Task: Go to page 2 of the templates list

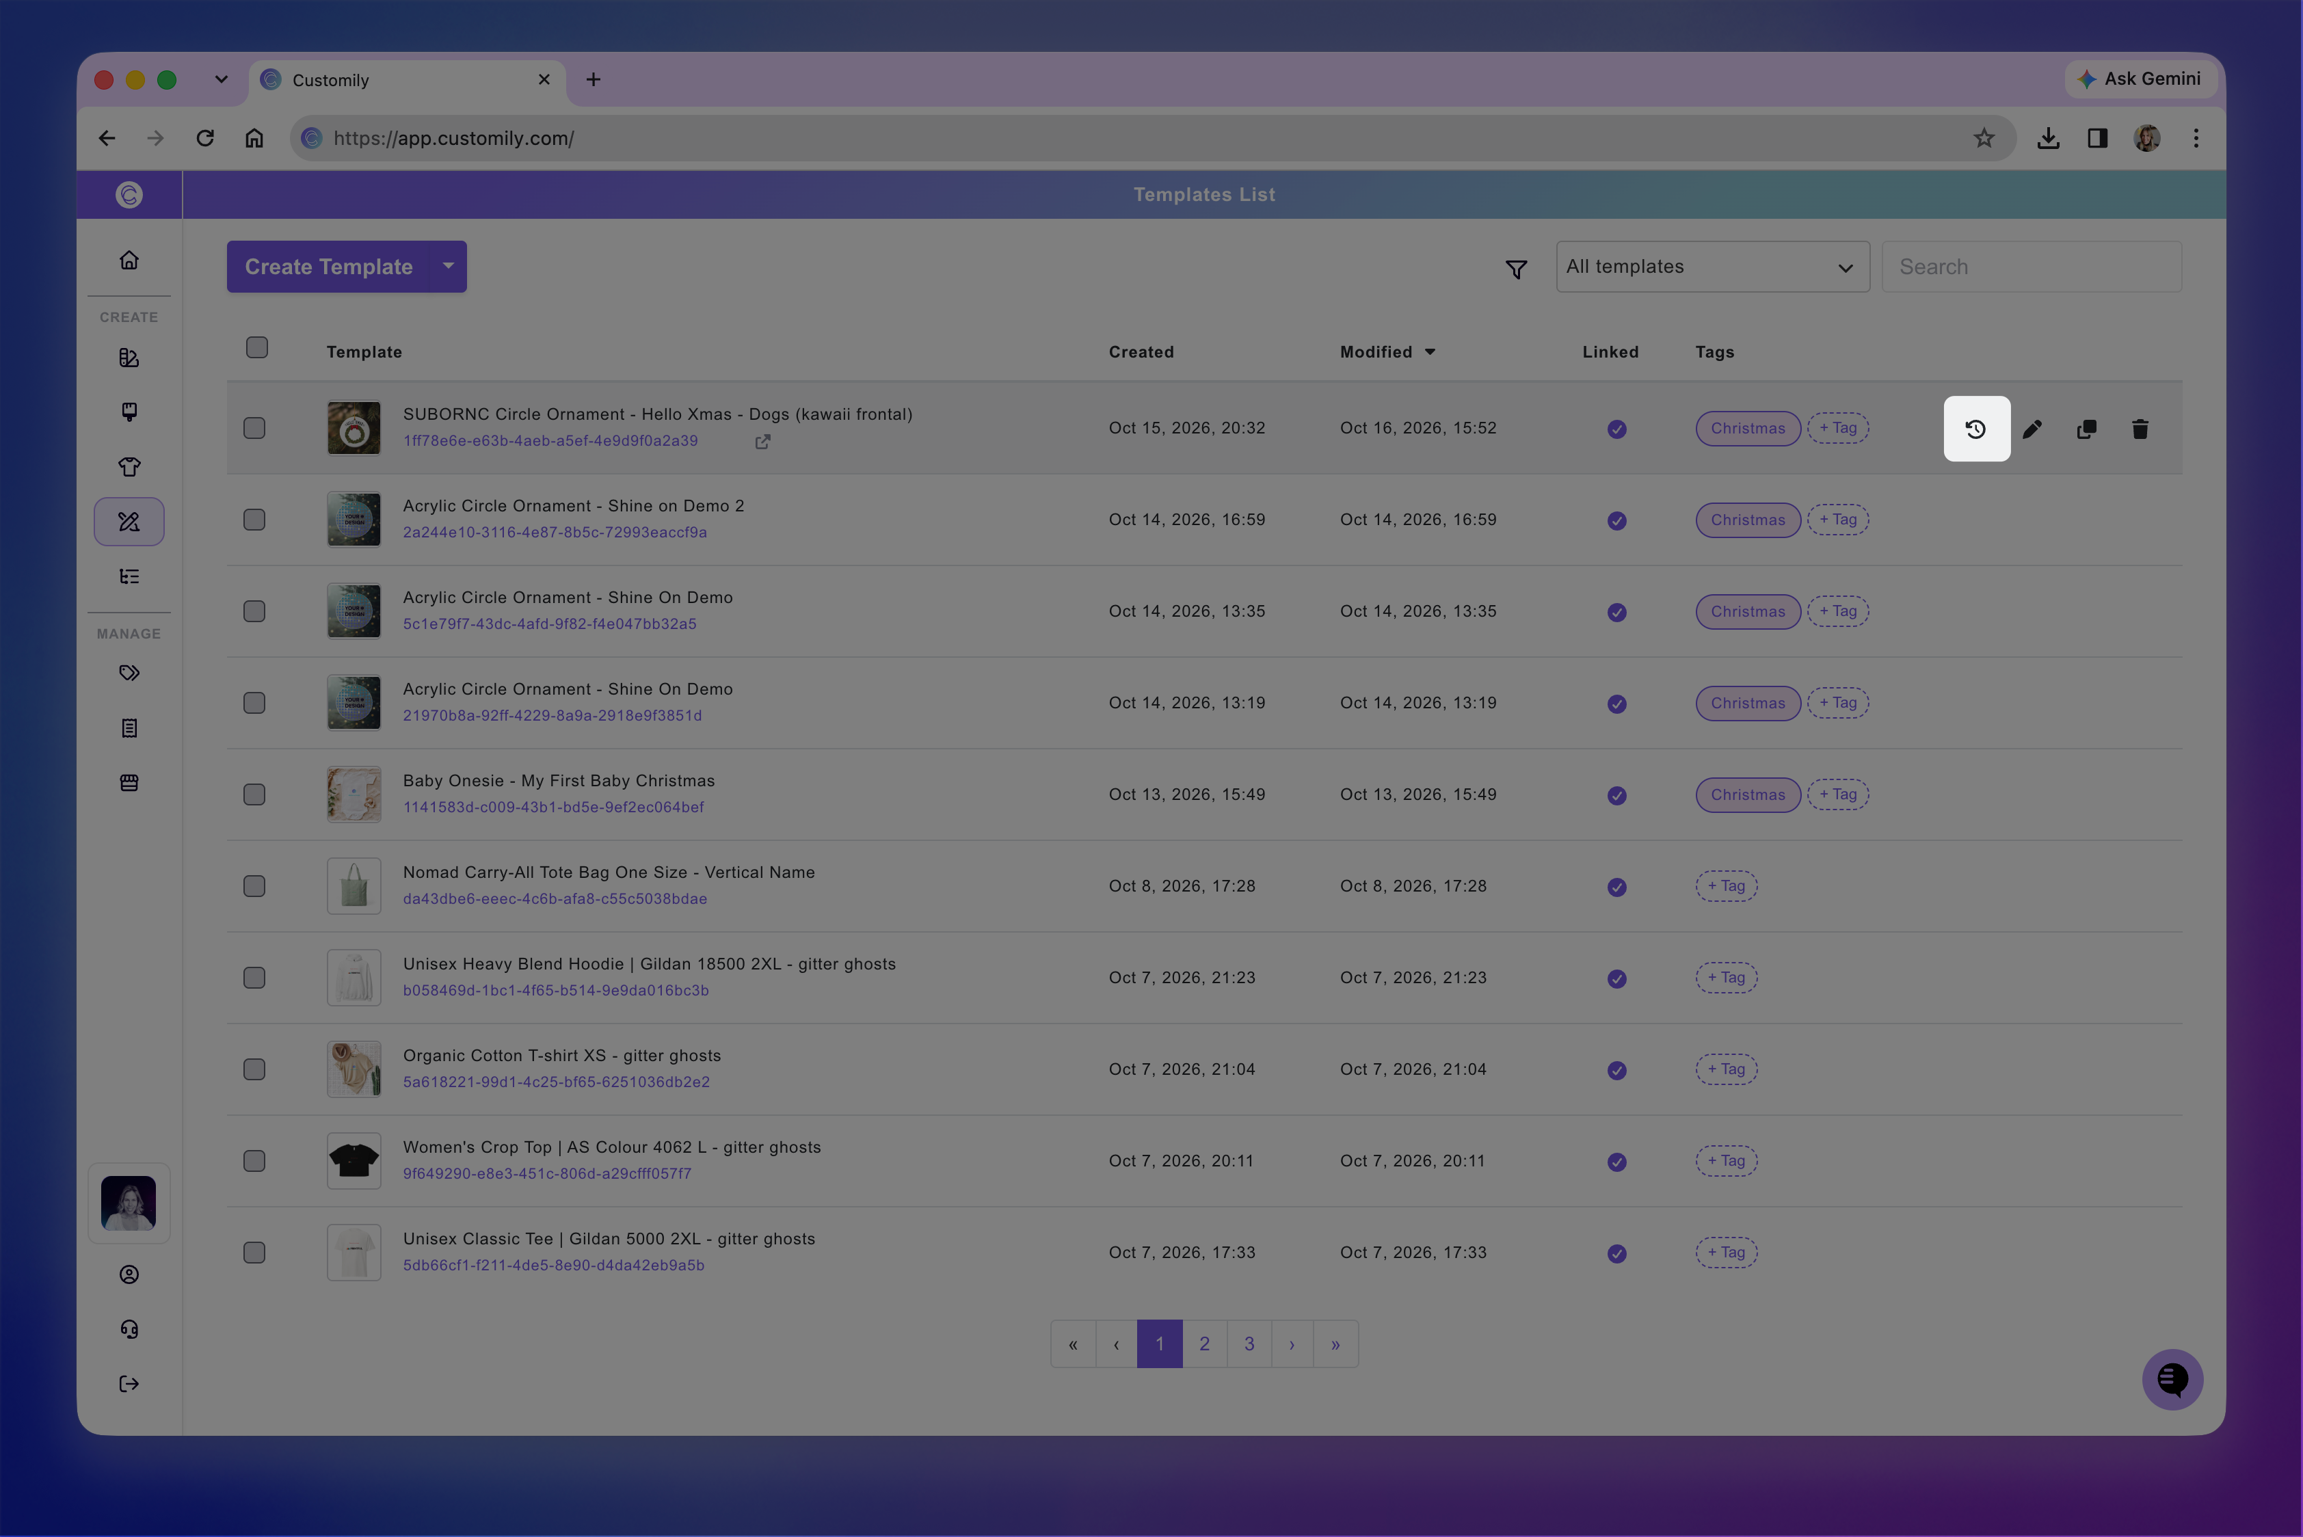Action: (1204, 1344)
